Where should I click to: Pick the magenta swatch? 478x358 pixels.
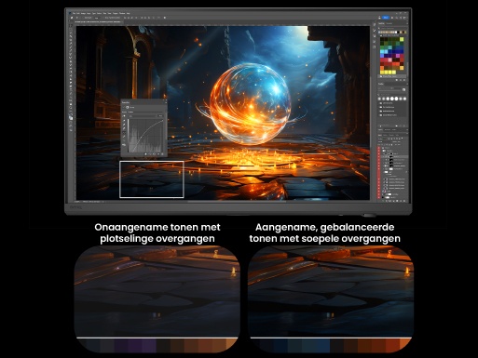398,56
